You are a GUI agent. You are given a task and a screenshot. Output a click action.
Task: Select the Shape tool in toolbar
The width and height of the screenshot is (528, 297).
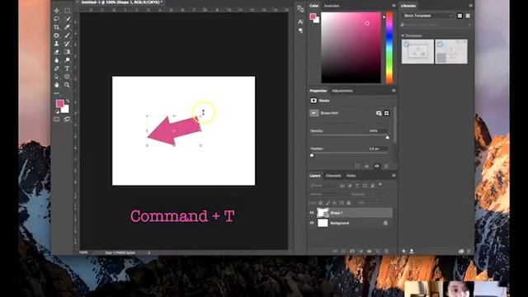click(67, 77)
